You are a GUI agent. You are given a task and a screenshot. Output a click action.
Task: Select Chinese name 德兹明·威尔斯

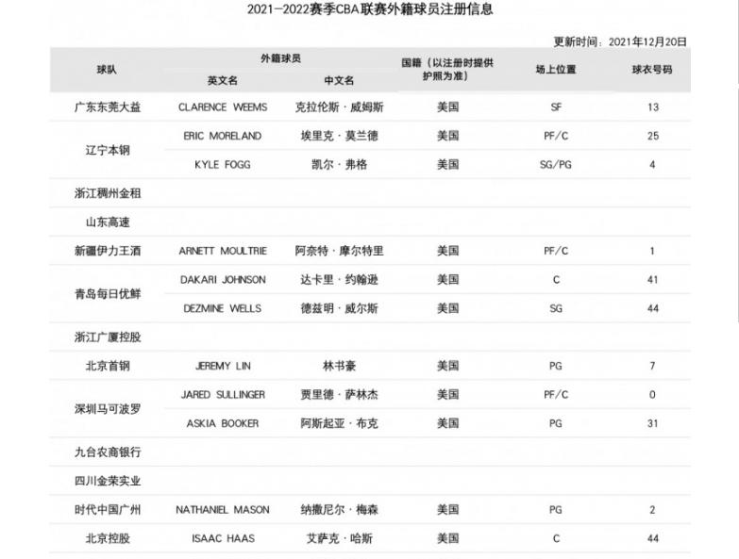tap(340, 308)
